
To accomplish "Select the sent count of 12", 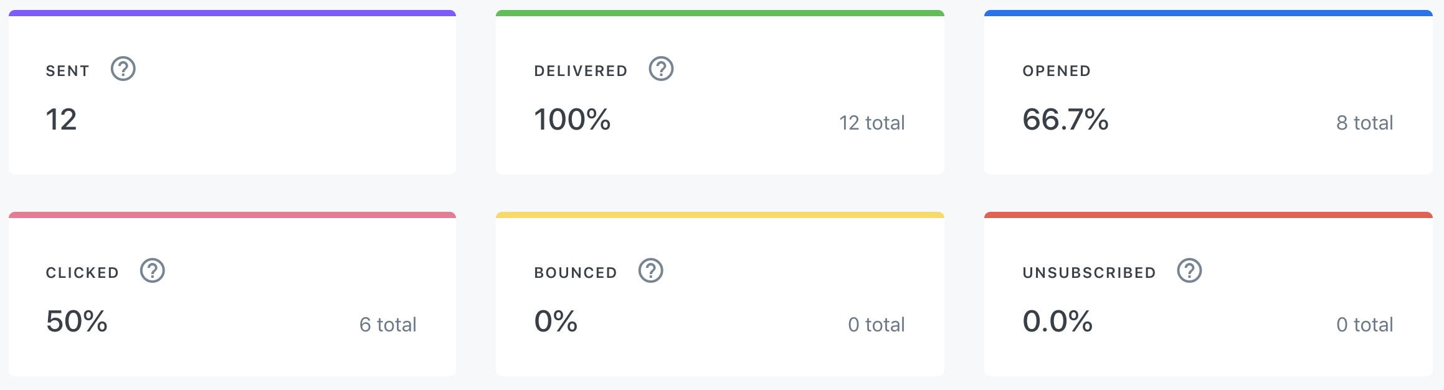I will click(x=61, y=120).
